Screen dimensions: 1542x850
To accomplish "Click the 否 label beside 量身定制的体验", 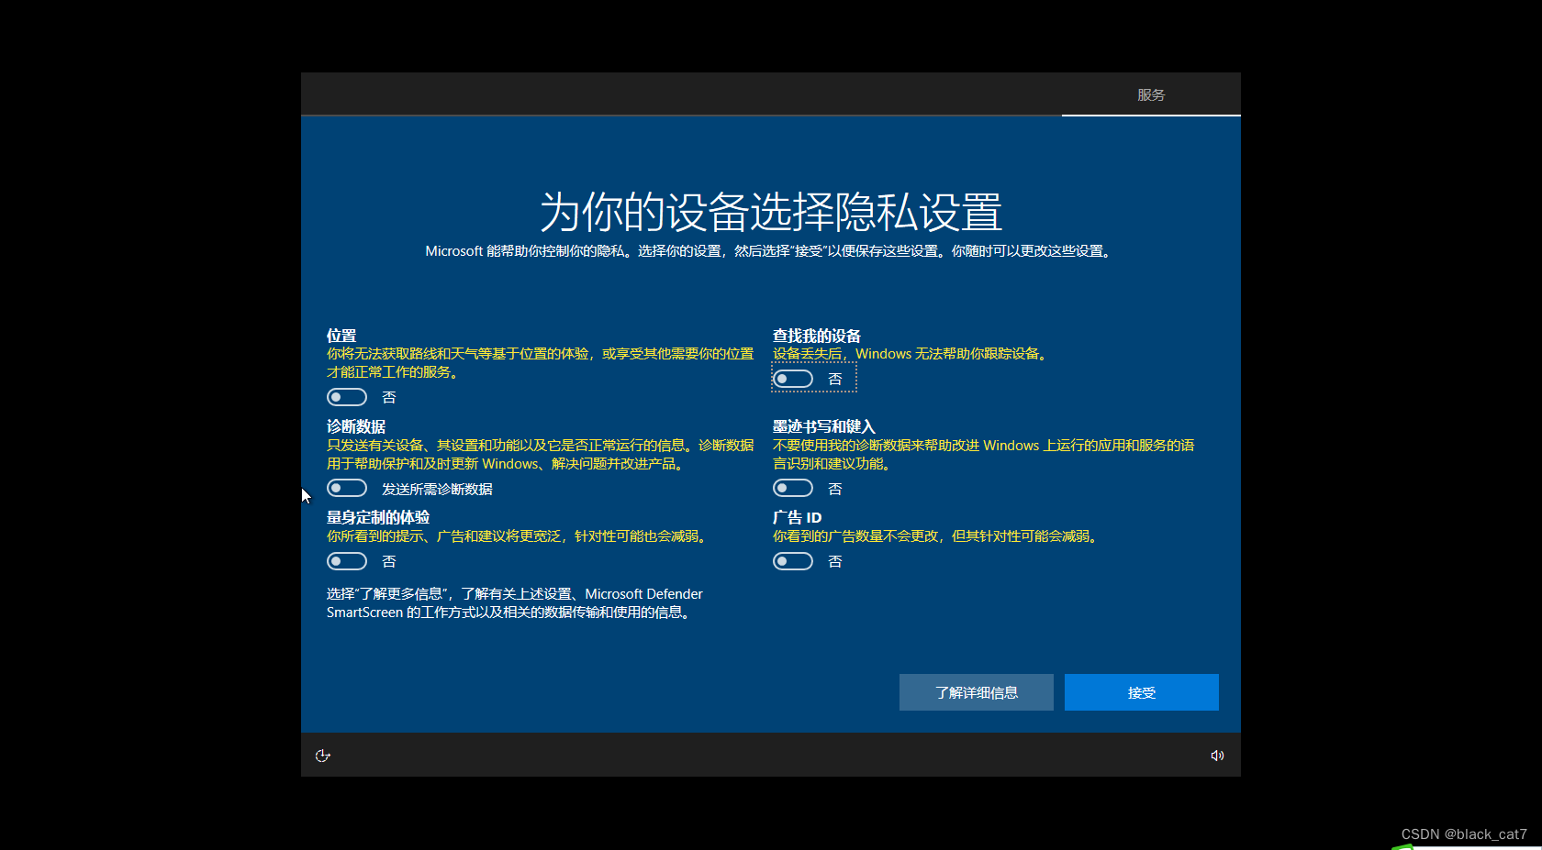I will point(389,560).
